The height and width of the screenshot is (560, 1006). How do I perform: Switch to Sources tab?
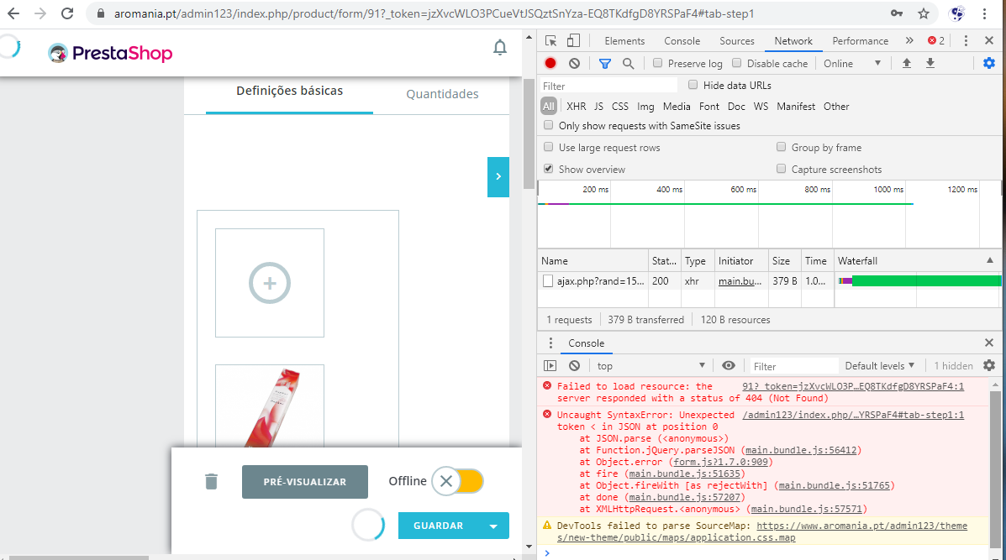click(x=736, y=41)
